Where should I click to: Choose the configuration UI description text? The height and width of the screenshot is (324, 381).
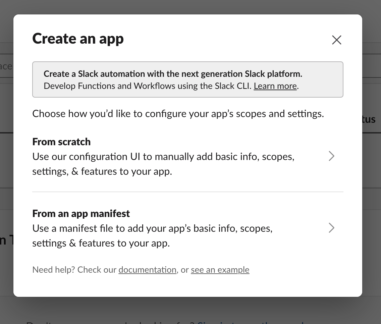163,164
